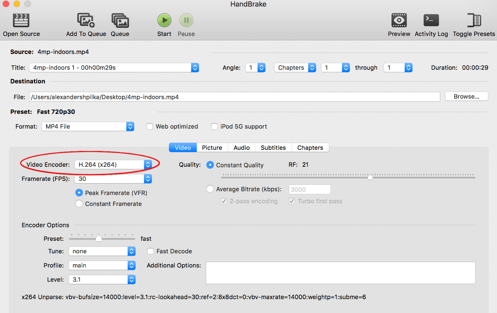Click the Toggle Presets sidebar icon

(474, 20)
